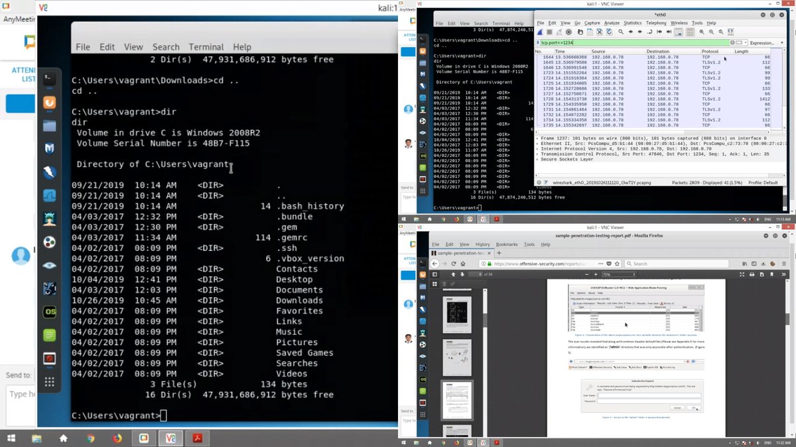The image size is (796, 447).
Task: Click Firefox search box
Action: coord(677,264)
